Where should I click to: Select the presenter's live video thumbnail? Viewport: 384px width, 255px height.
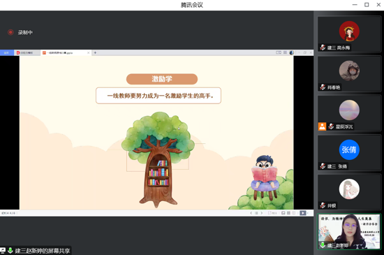click(x=349, y=231)
